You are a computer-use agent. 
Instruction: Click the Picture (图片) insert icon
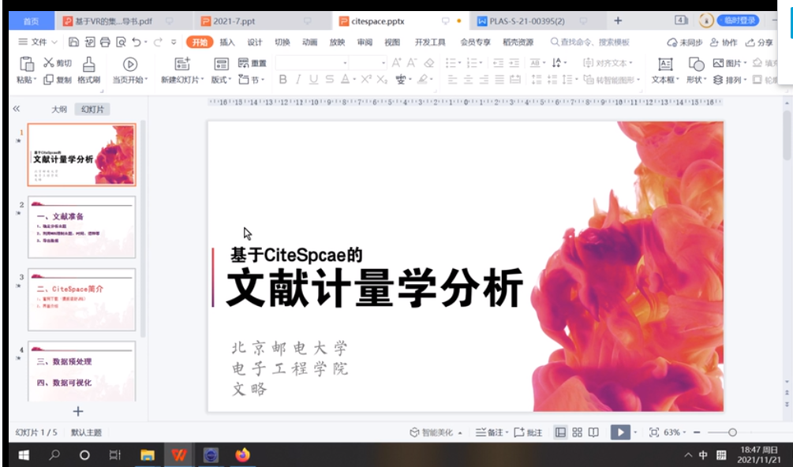tap(718, 62)
